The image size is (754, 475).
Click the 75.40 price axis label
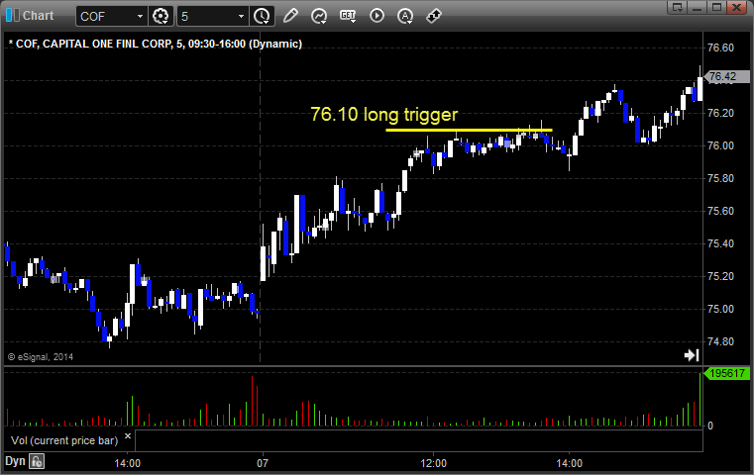(721, 243)
